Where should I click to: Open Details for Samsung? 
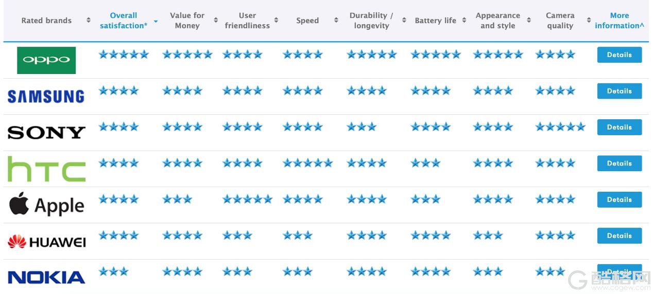click(x=620, y=91)
